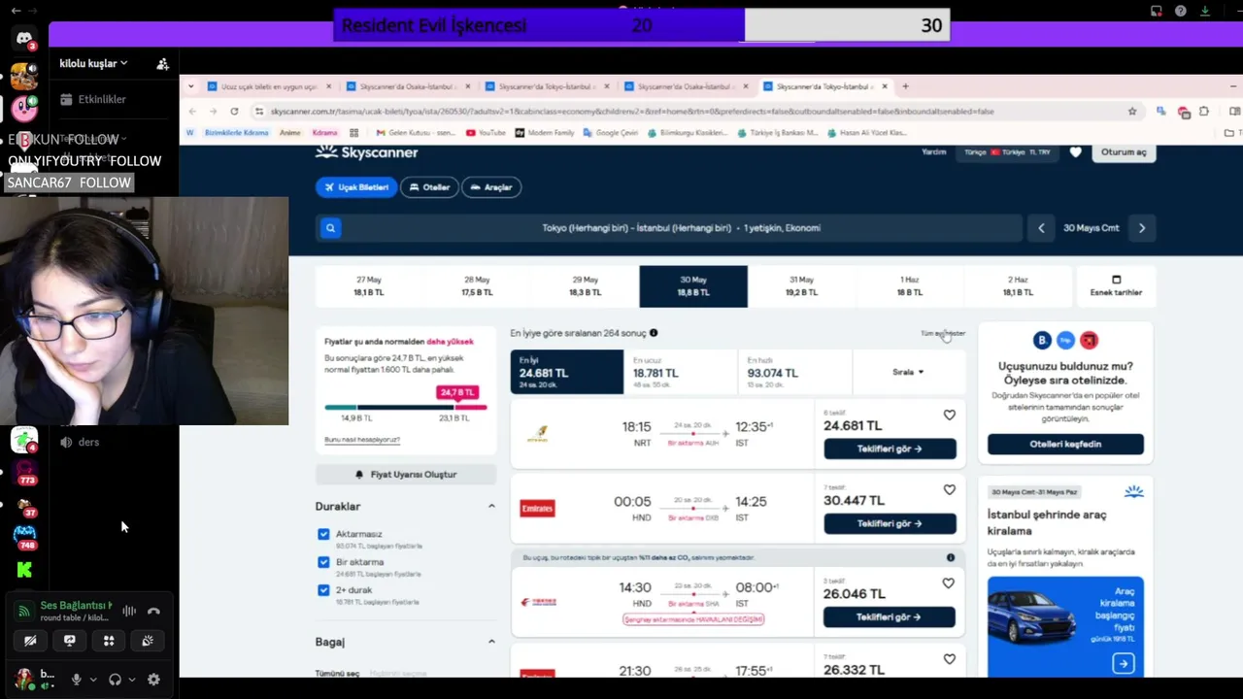This screenshot has height=699, width=1243.
Task: Open Kick server icon in Discord sidebar
Action: pyautogui.click(x=24, y=570)
